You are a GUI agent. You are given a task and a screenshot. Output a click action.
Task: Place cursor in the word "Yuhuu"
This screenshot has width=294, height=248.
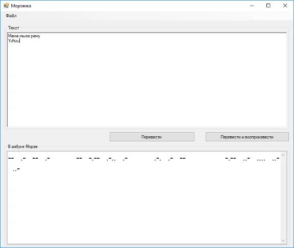pyautogui.click(x=14, y=41)
